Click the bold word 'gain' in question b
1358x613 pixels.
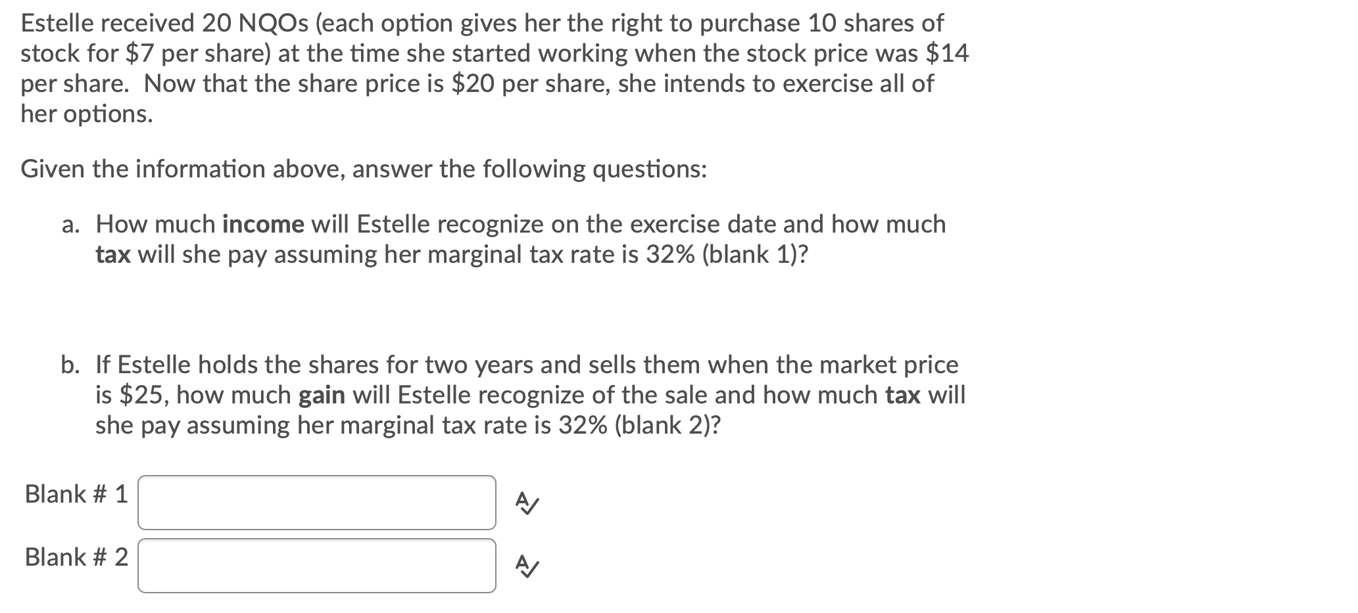(322, 396)
